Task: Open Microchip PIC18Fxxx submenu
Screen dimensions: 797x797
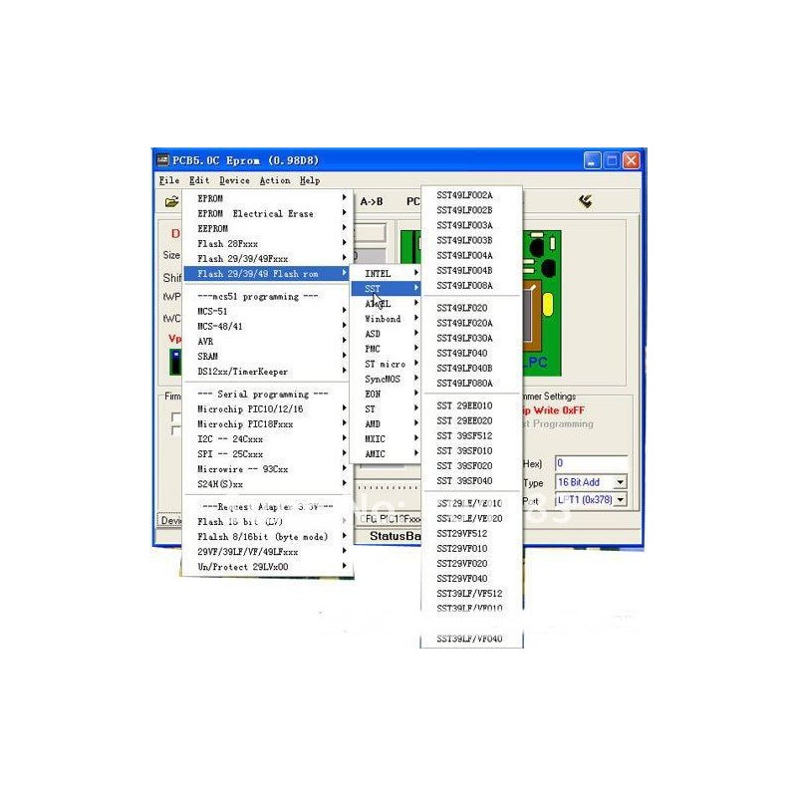Action: coord(267,424)
